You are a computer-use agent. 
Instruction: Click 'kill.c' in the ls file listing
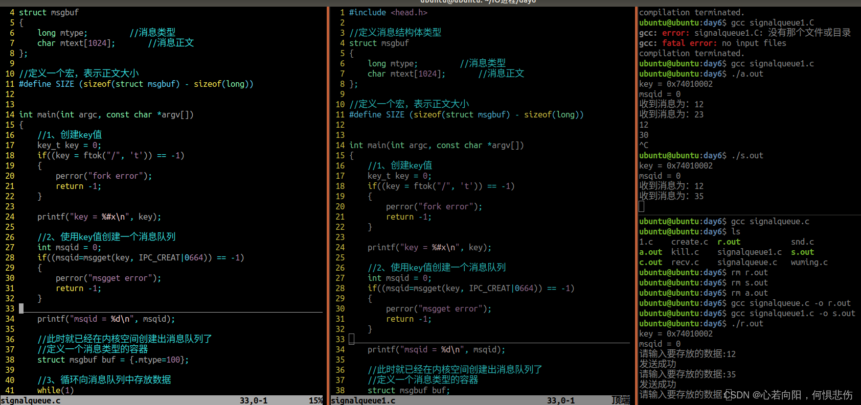pos(685,252)
